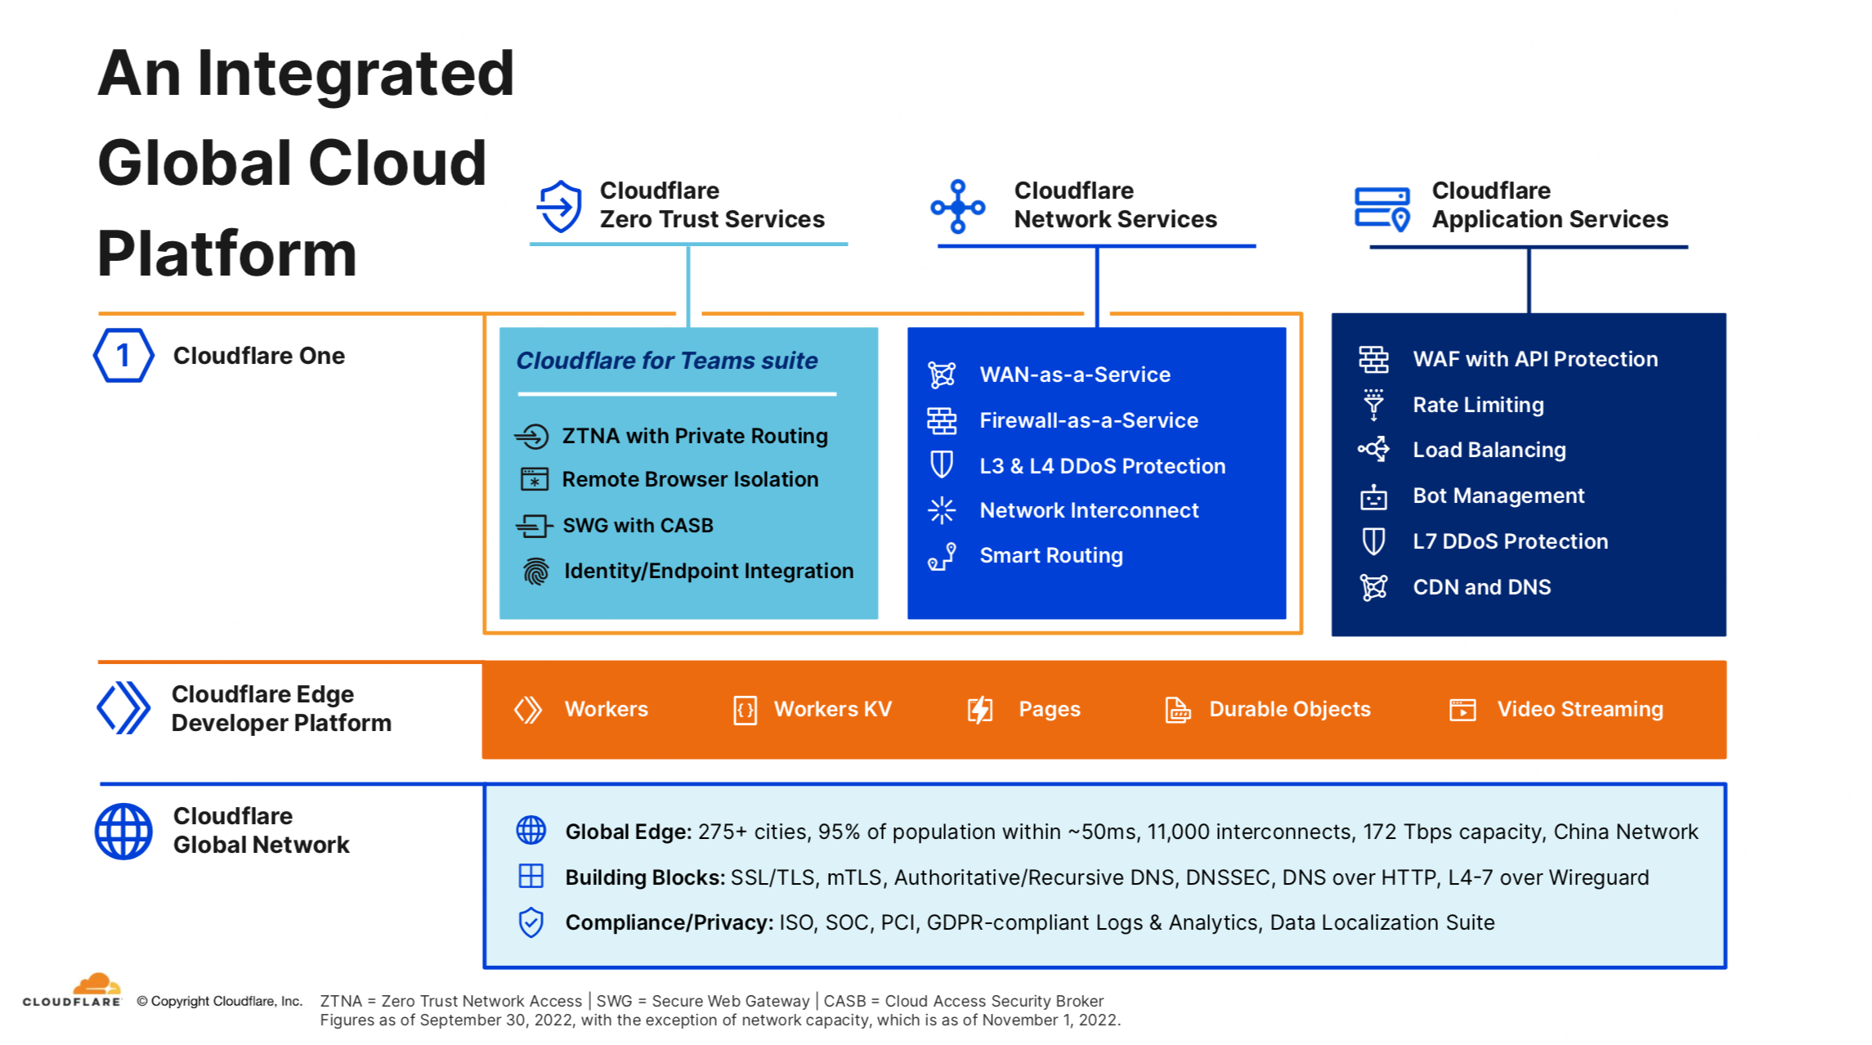Click the Building Blocks grid icon
Image resolution: width=1872 pixels, height=1045 pixels.
[531, 877]
